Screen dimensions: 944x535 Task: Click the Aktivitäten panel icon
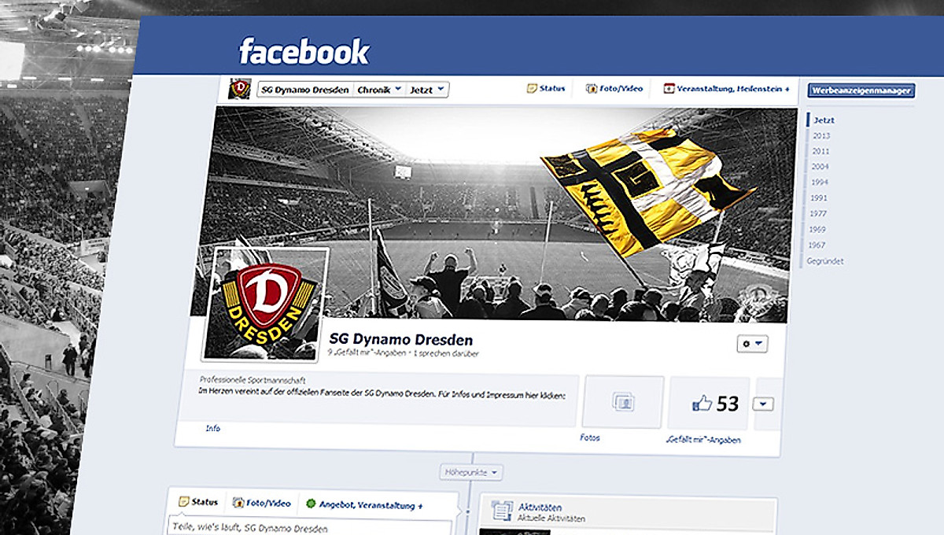[501, 511]
